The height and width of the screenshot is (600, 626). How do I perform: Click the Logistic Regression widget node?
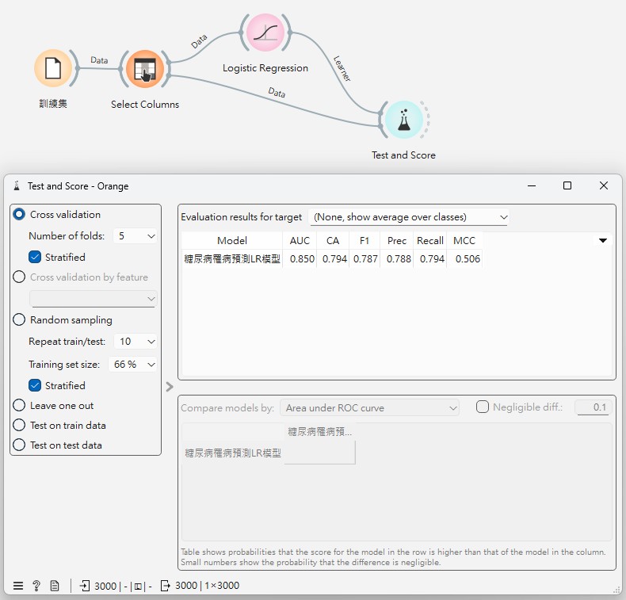265,33
